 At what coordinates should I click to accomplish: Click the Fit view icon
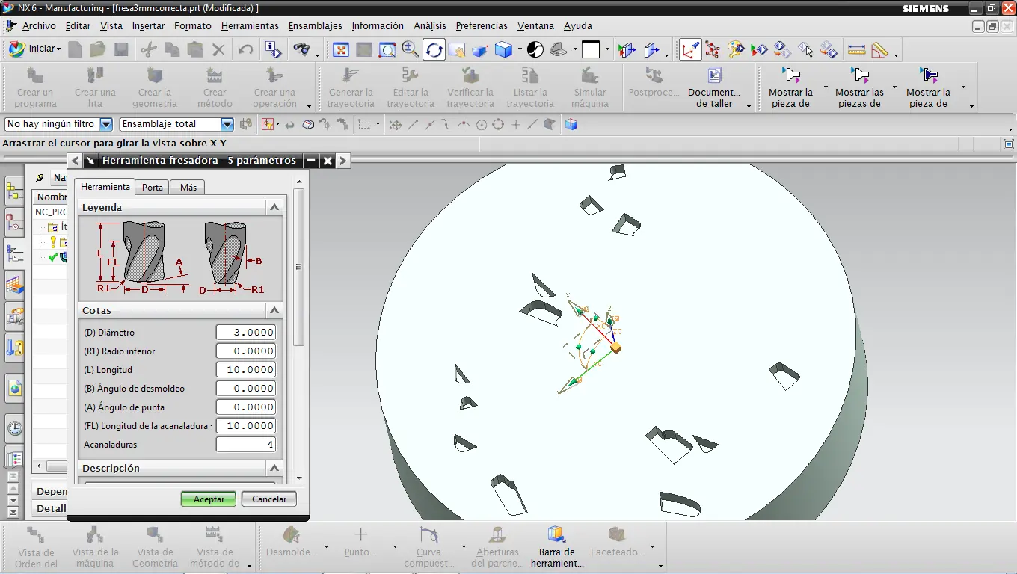tap(341, 50)
